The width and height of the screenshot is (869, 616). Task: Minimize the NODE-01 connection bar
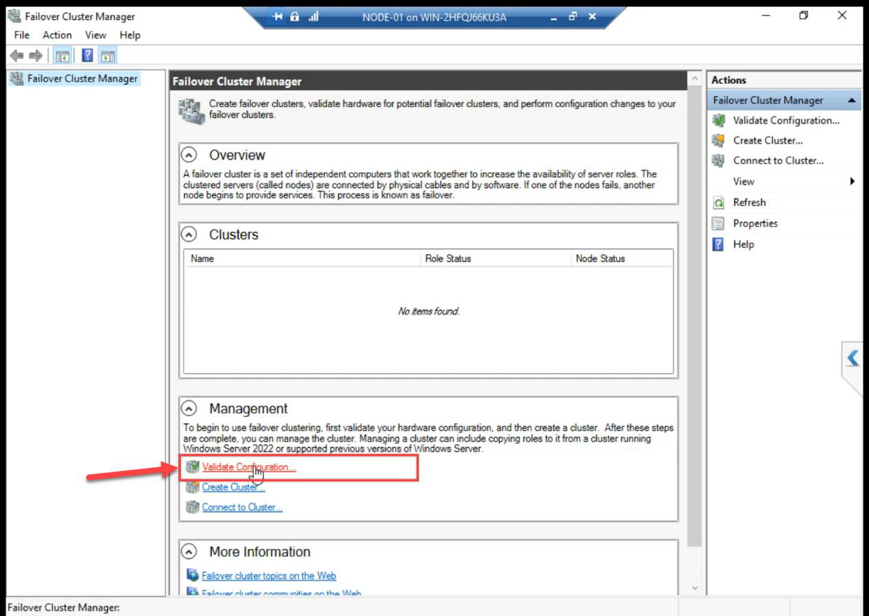tap(554, 17)
